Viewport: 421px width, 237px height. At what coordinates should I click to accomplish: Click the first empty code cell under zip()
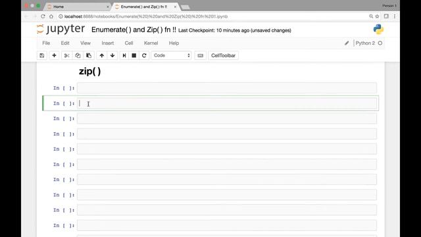coord(227,88)
